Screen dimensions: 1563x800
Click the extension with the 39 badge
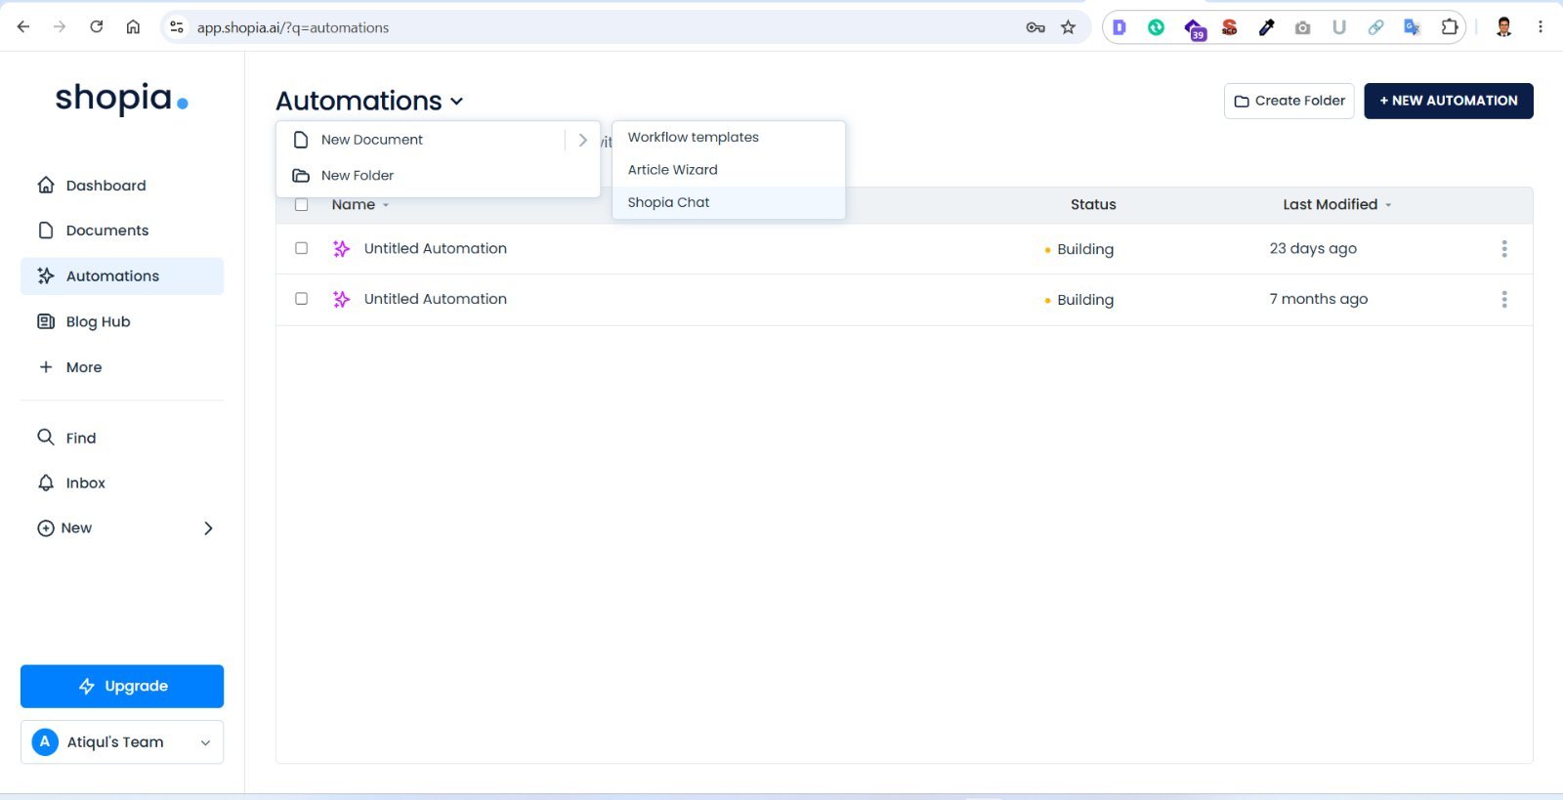tap(1194, 28)
